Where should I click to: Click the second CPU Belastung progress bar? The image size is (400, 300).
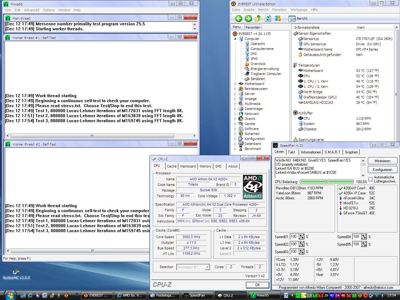coord(340,182)
